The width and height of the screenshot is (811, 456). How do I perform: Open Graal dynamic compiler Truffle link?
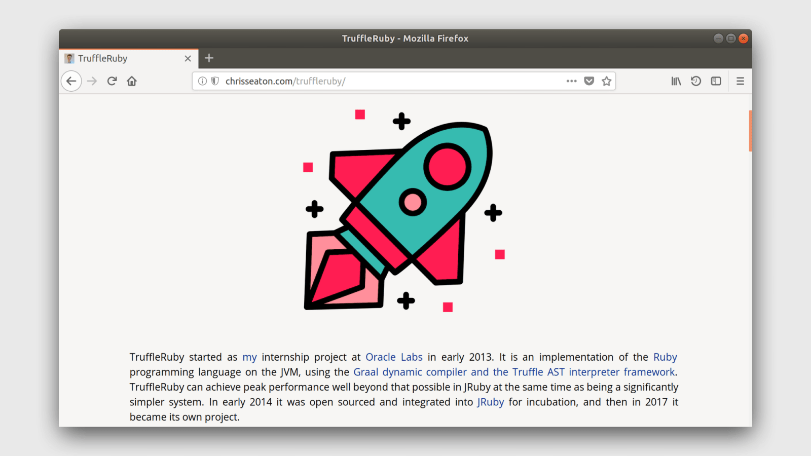click(x=514, y=372)
